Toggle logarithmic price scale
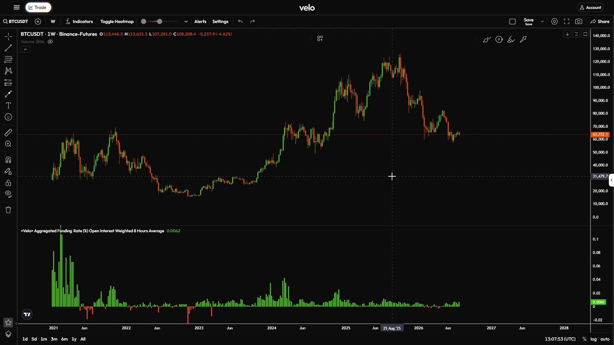This screenshot has width=614, height=345. click(x=594, y=339)
